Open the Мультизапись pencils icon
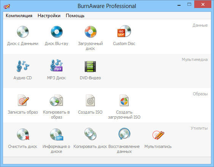 [x=158, y=135]
